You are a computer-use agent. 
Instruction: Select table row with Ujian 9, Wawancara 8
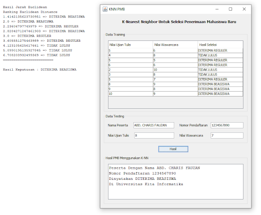click(x=176, y=89)
